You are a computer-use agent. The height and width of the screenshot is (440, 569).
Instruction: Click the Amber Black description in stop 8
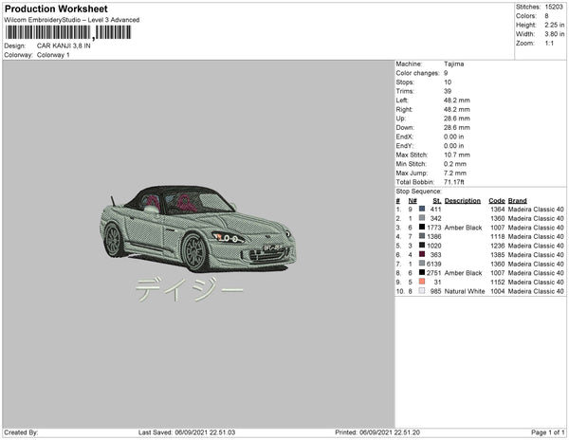click(x=466, y=273)
